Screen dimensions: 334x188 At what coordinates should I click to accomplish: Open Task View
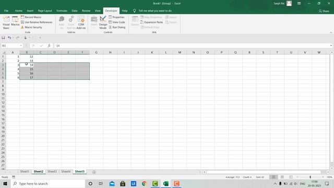click(x=101, y=183)
